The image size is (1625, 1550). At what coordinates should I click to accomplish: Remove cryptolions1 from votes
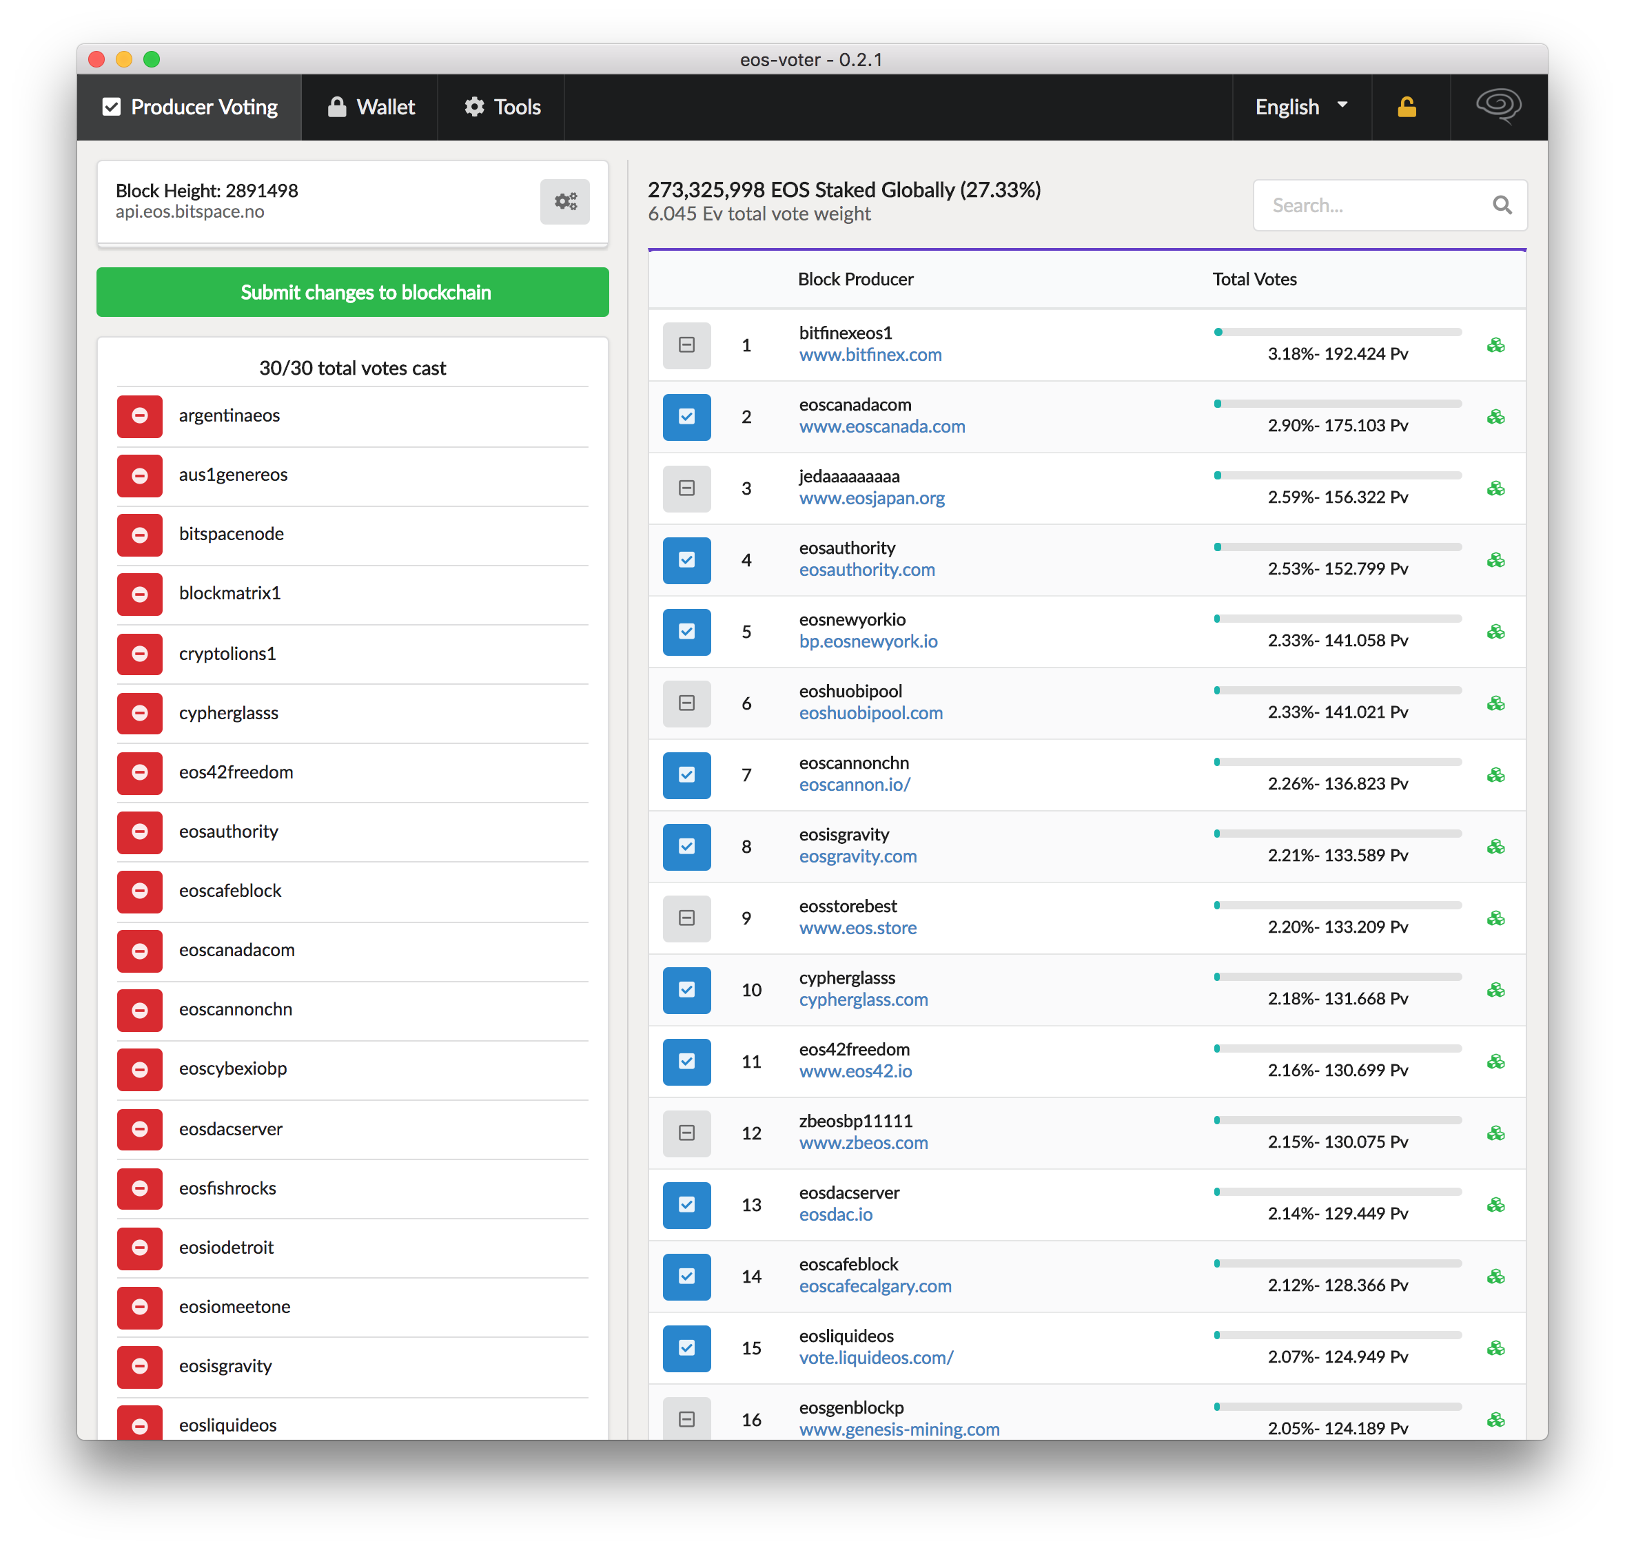click(x=140, y=654)
